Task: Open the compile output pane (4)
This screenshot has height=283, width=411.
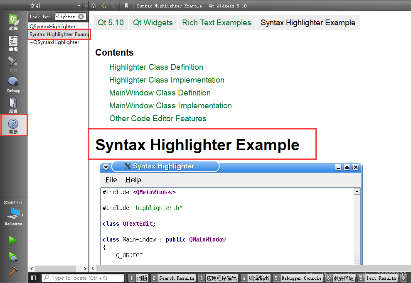Action: 255,278
